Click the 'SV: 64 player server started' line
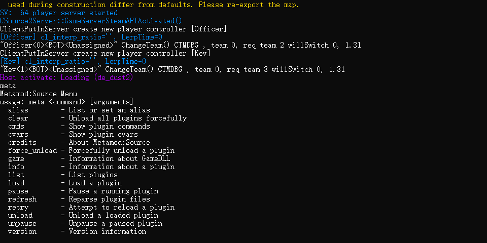The image size is (487, 243). coord(59,13)
